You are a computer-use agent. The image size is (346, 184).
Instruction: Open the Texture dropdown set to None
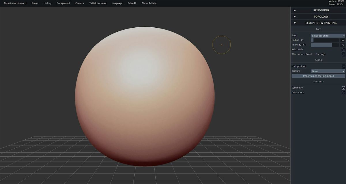pos(328,71)
